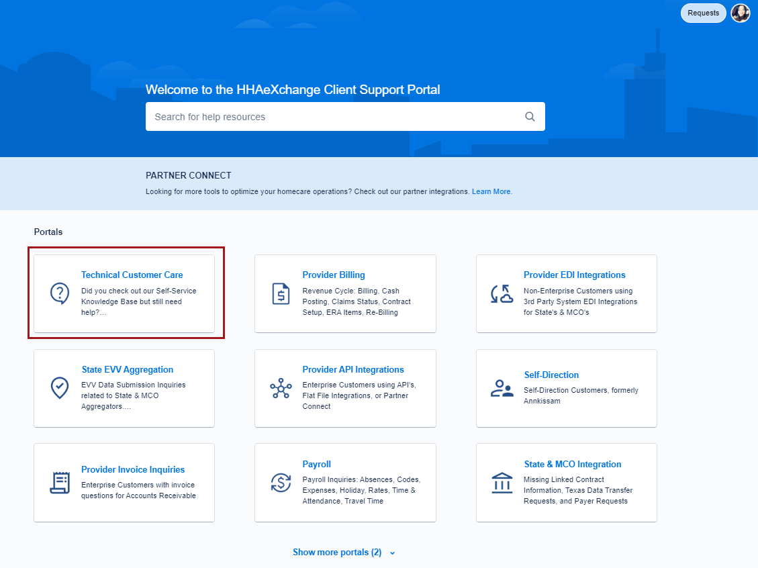Image resolution: width=758 pixels, height=568 pixels.
Task: Click the Non-Enterprise Customers EDI description text
Action: pyautogui.click(x=581, y=301)
